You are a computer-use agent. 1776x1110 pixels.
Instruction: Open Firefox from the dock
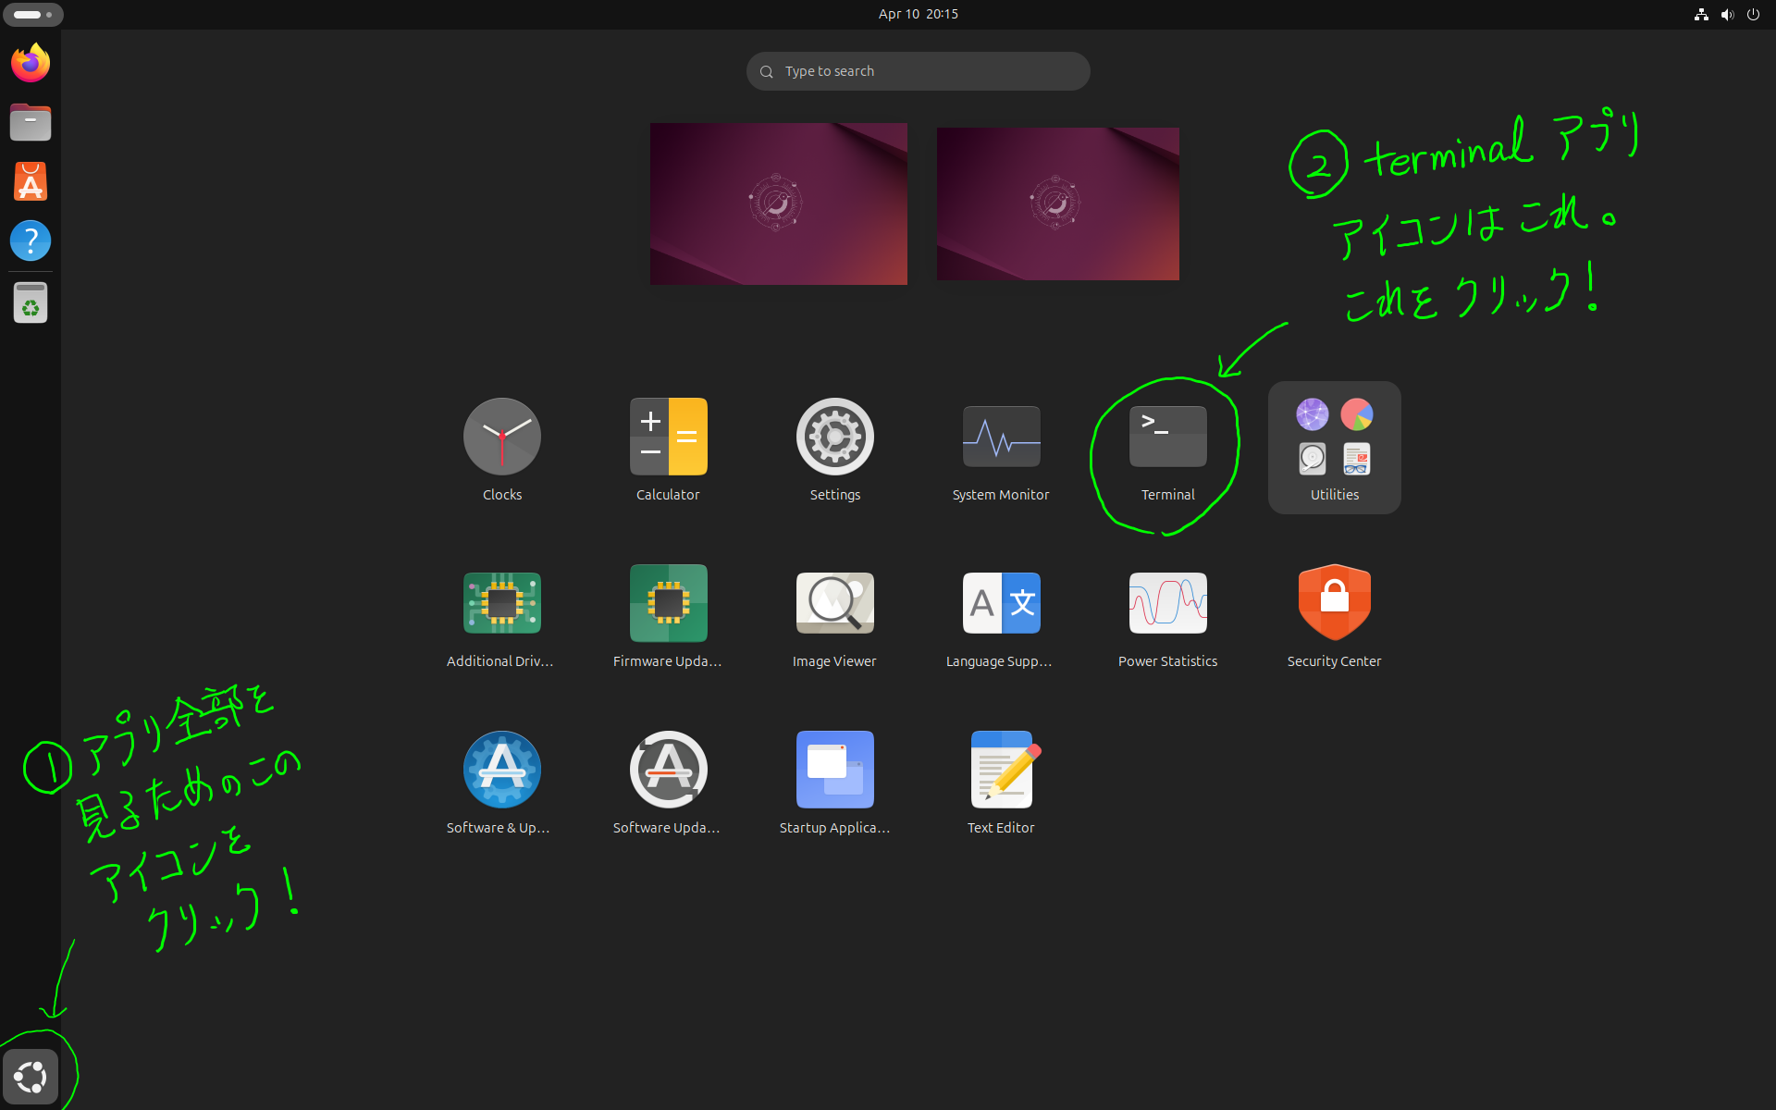(31, 63)
